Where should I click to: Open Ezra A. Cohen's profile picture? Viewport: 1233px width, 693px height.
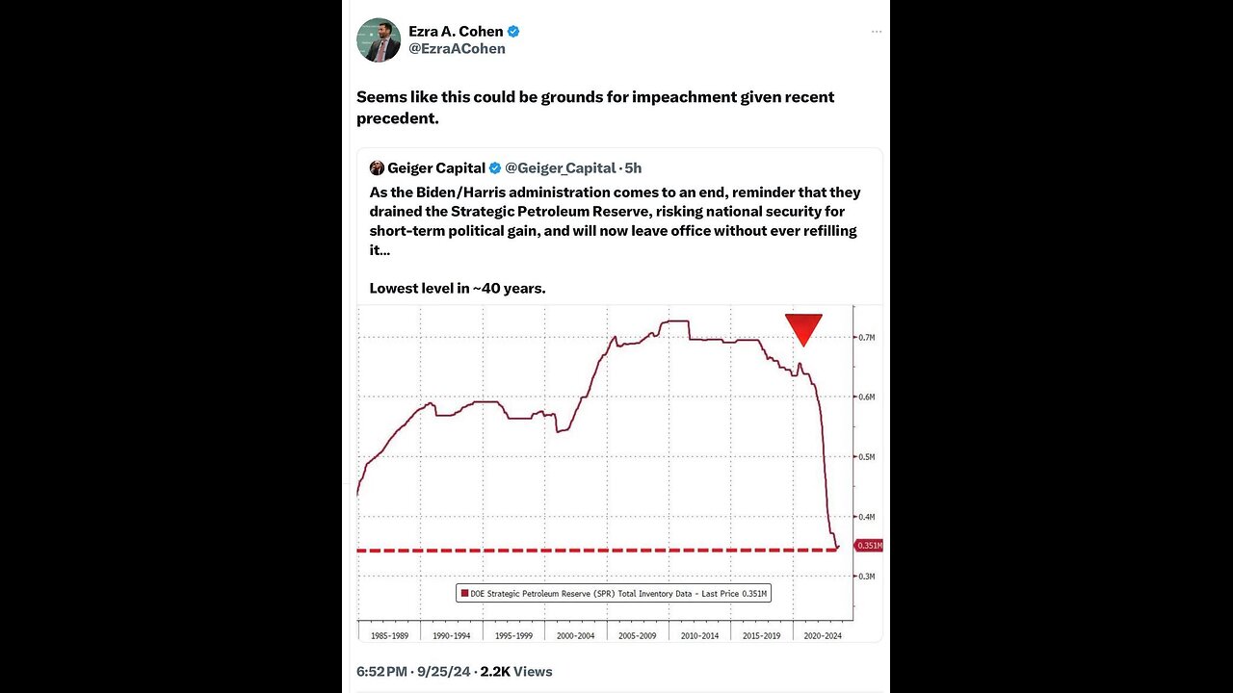pyautogui.click(x=379, y=40)
